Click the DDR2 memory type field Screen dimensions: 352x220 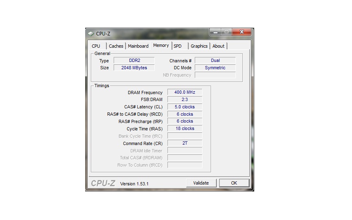tap(134, 60)
